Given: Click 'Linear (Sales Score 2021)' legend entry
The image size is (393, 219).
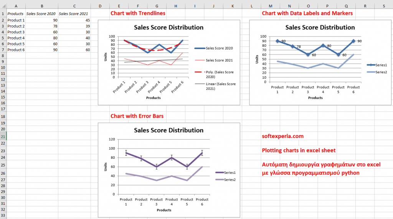Looking at the screenshot, I should coord(220,86).
